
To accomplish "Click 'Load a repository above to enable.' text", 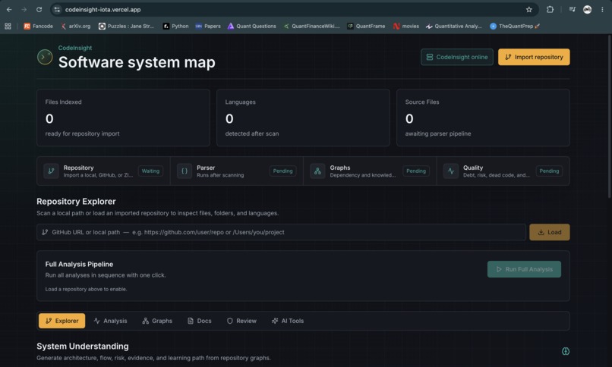I will point(86,289).
